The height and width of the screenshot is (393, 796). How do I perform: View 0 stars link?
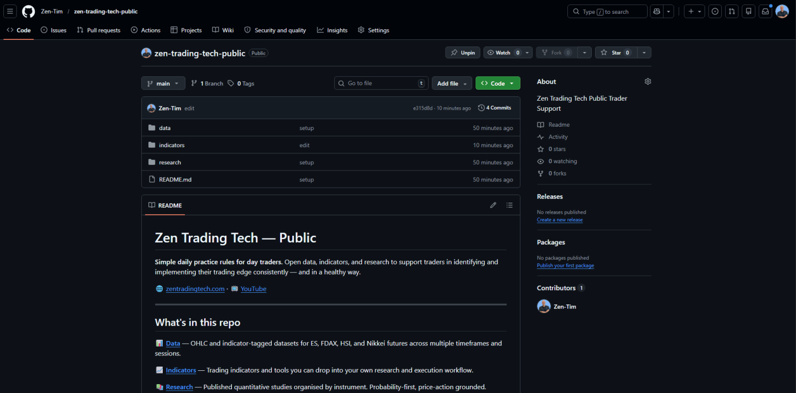pyautogui.click(x=551, y=149)
